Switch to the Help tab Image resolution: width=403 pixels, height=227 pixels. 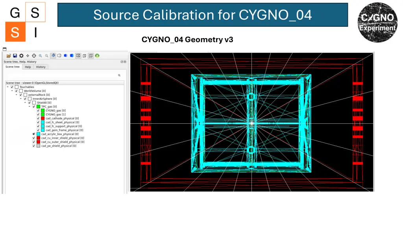(x=28, y=67)
